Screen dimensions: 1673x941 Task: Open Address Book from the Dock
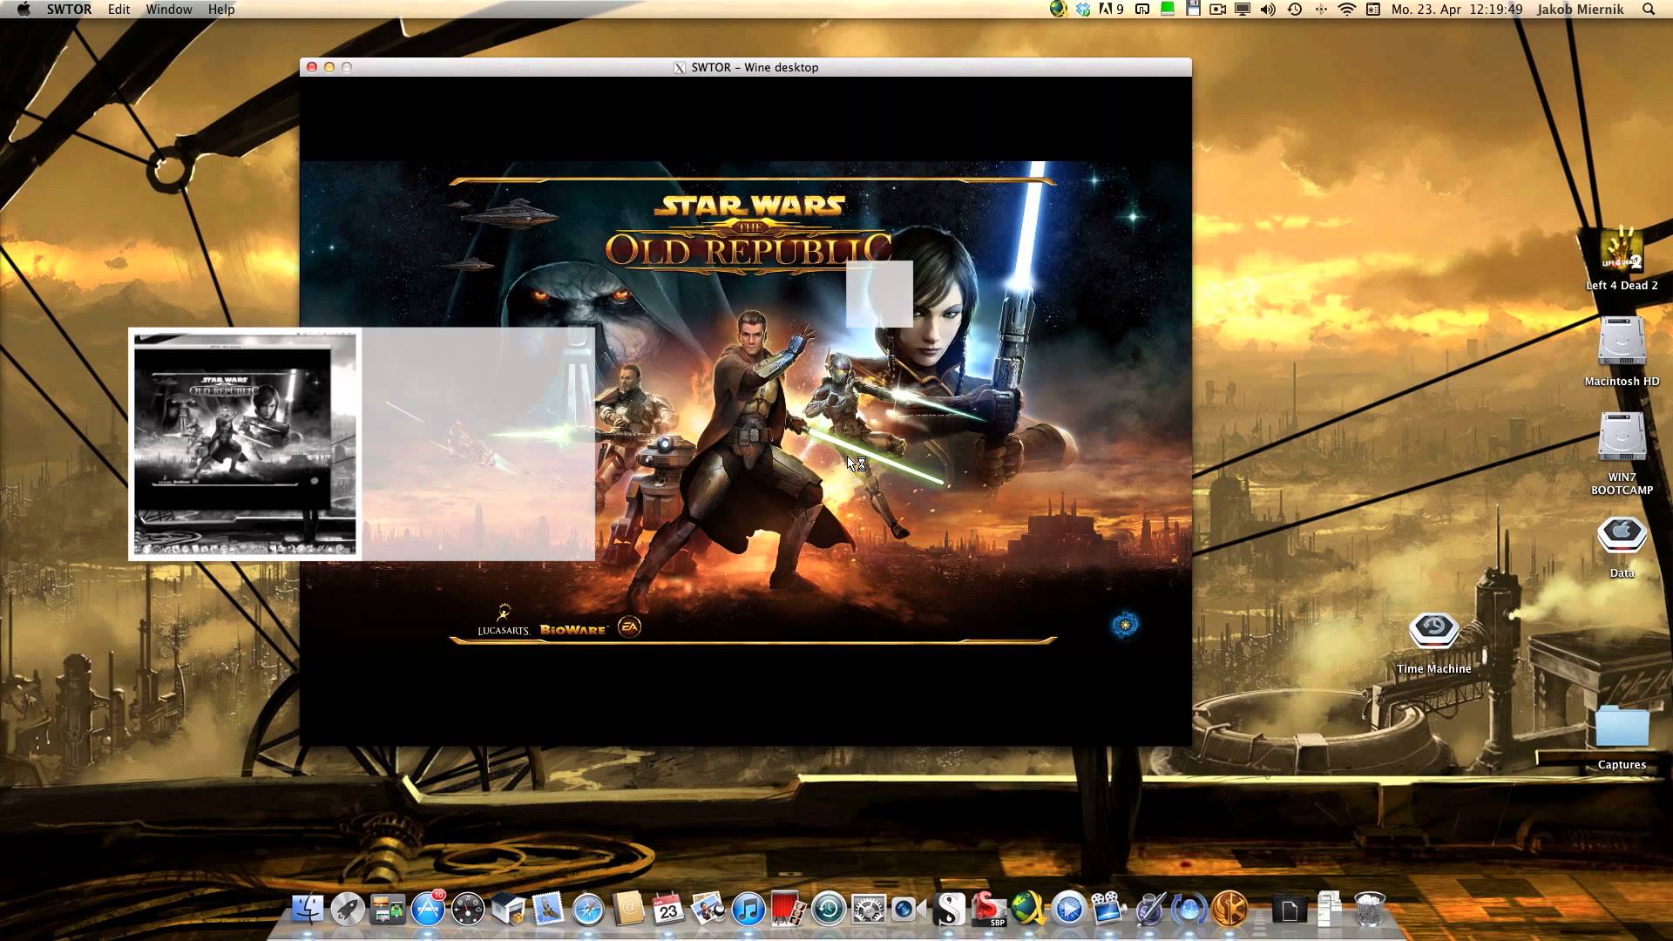point(628,910)
